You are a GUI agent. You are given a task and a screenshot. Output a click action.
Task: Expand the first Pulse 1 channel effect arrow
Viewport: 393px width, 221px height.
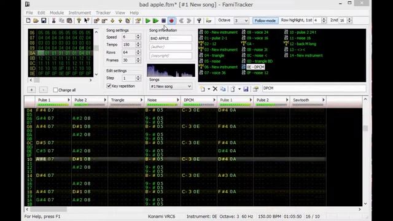[68, 100]
